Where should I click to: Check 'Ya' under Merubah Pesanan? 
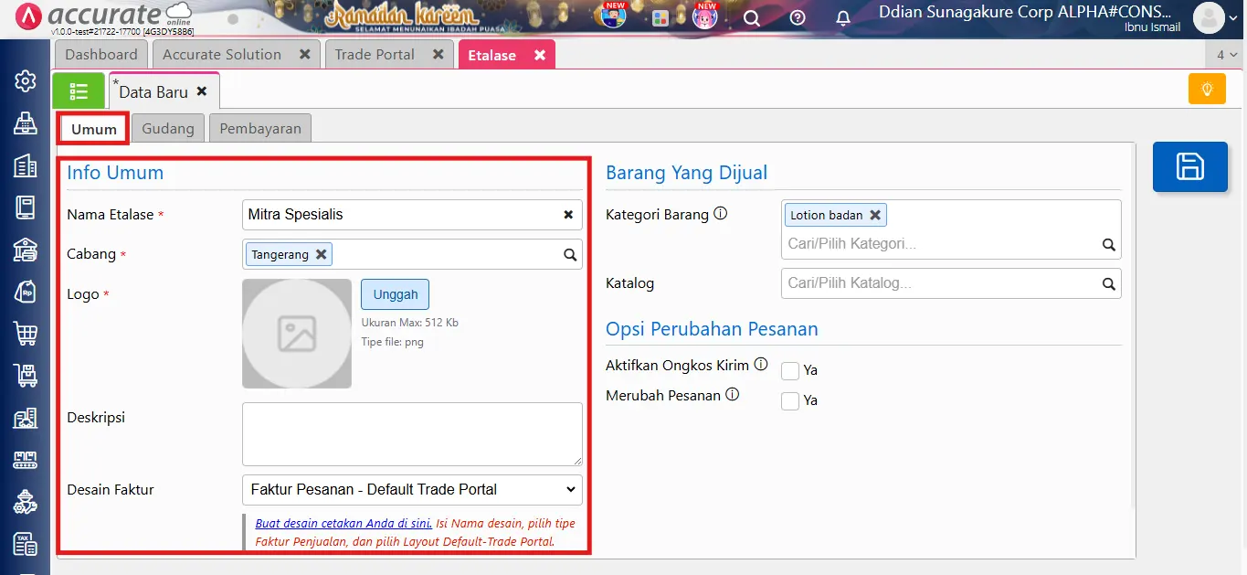coord(789,400)
